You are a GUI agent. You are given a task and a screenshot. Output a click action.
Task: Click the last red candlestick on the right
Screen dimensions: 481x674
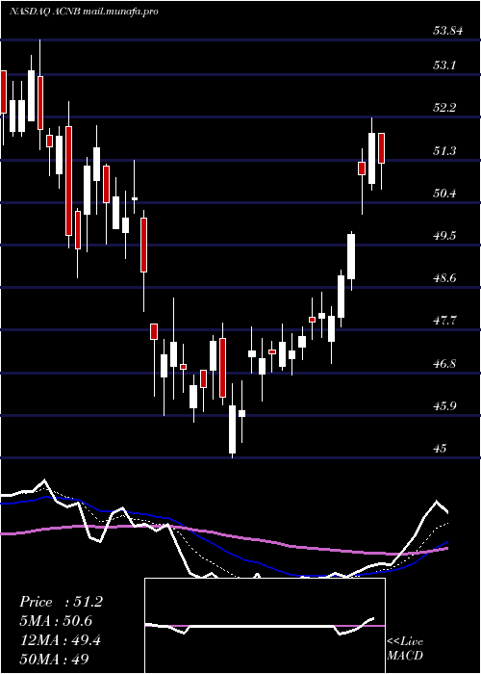[381, 148]
